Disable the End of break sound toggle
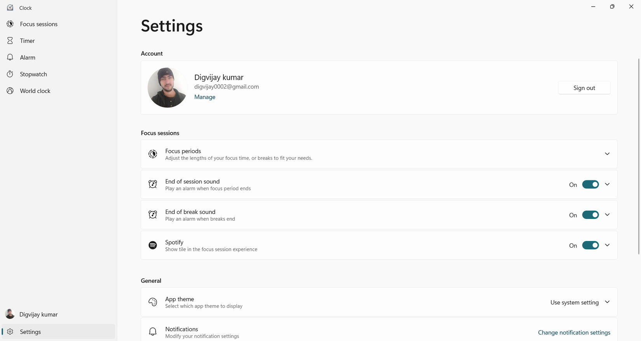Viewport: 641px width, 341px height. pos(590,215)
